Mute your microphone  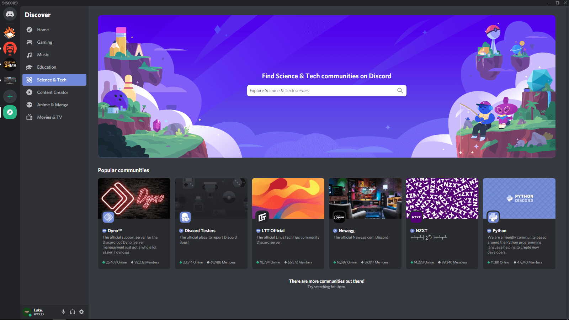click(x=63, y=311)
